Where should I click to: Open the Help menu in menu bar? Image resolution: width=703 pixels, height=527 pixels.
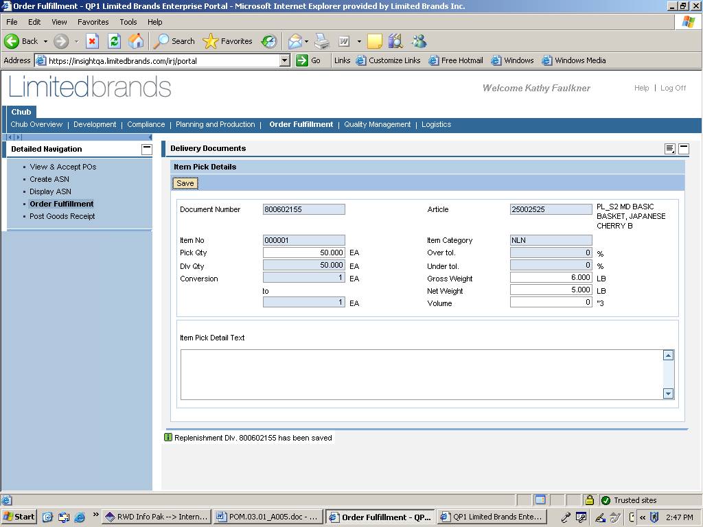[x=154, y=22]
